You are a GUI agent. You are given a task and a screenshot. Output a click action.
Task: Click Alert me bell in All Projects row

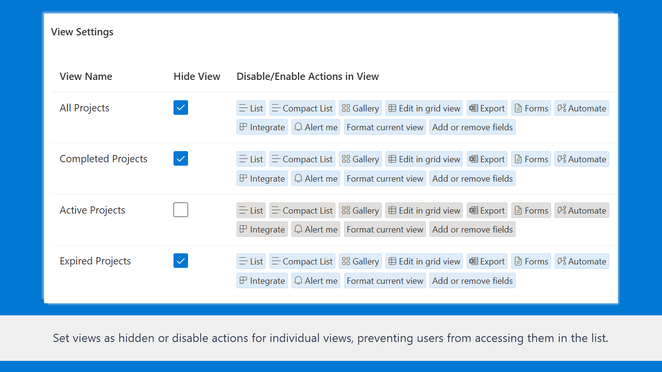click(x=299, y=127)
